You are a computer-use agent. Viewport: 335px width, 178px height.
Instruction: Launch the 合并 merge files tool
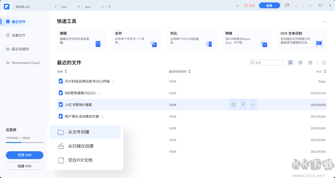(136, 40)
